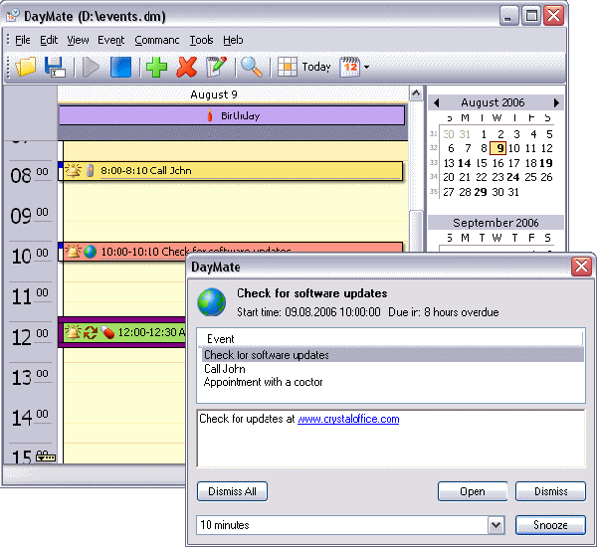Maximize the DayMate main window
597x547 pixels.
coord(531,16)
